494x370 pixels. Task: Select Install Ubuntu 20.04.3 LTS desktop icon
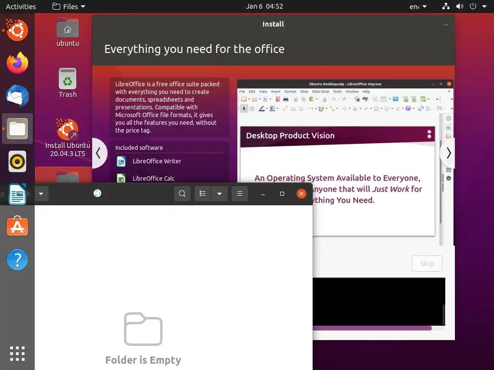pyautogui.click(x=68, y=138)
